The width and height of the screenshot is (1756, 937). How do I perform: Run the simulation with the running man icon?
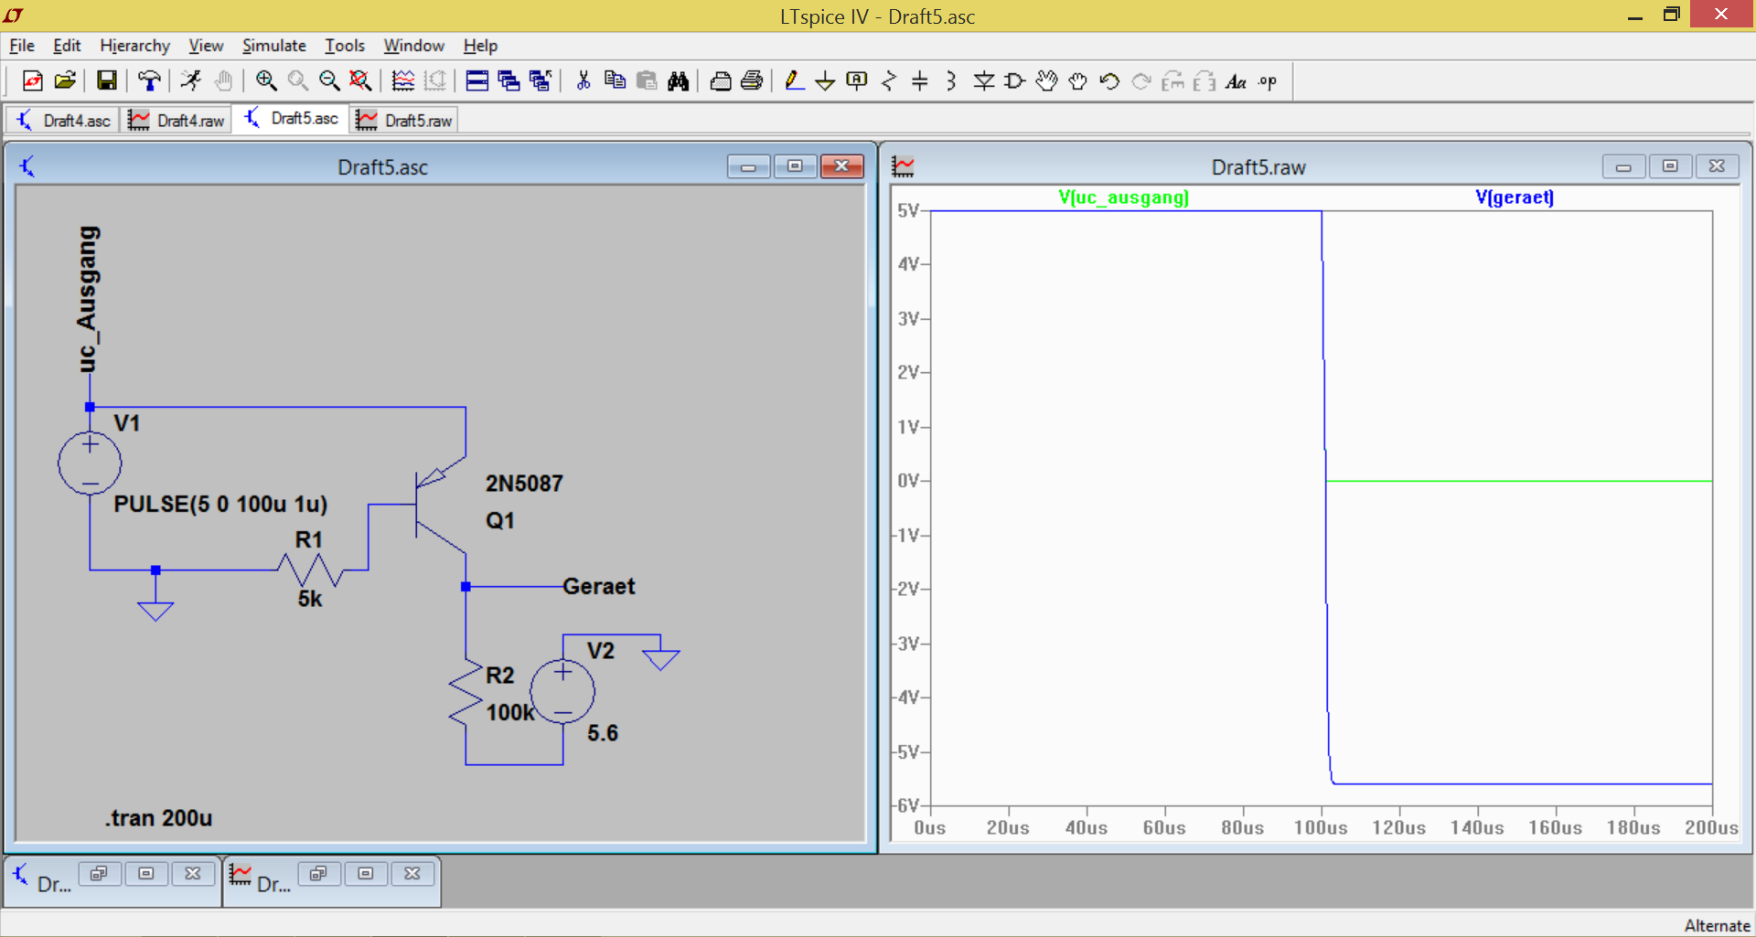coord(191,81)
